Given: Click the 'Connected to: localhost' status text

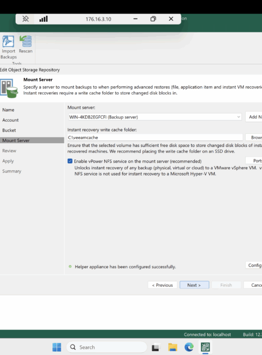Looking at the screenshot, I should tap(207, 334).
